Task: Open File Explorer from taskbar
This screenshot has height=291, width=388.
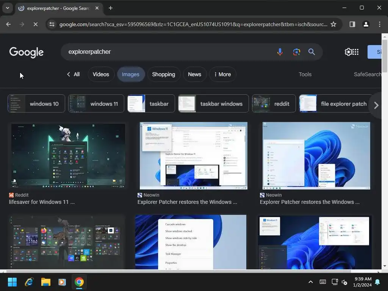Action: pyautogui.click(x=45, y=282)
